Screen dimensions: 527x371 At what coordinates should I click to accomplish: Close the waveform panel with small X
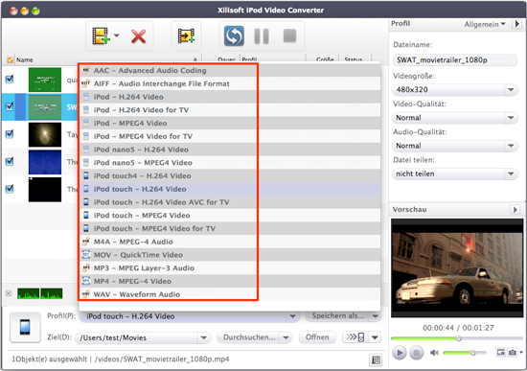click(x=9, y=293)
